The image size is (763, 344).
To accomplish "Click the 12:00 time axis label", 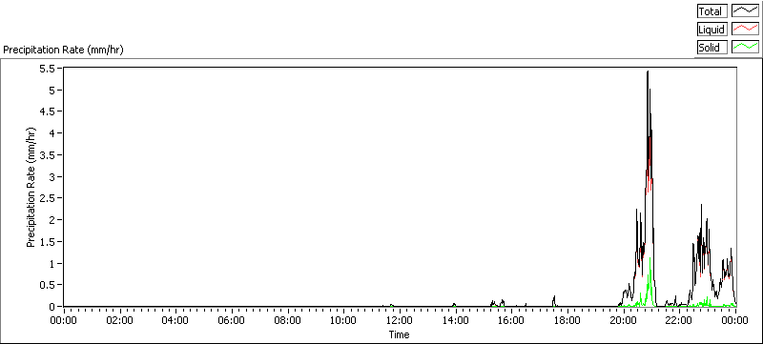I will pyautogui.click(x=400, y=320).
